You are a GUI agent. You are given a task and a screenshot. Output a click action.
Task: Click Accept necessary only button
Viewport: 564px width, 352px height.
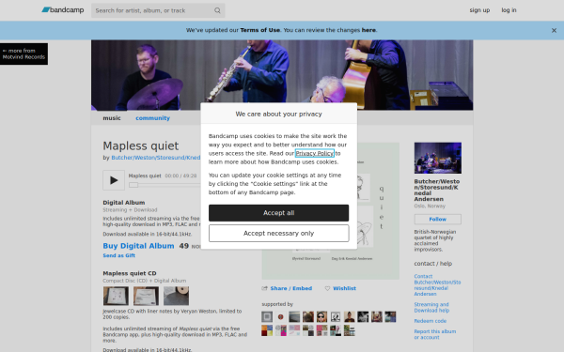pyautogui.click(x=279, y=234)
